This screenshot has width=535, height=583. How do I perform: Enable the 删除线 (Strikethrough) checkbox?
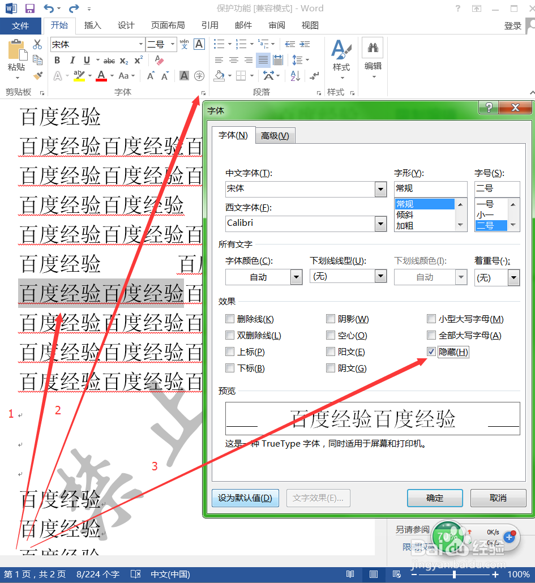coord(229,319)
